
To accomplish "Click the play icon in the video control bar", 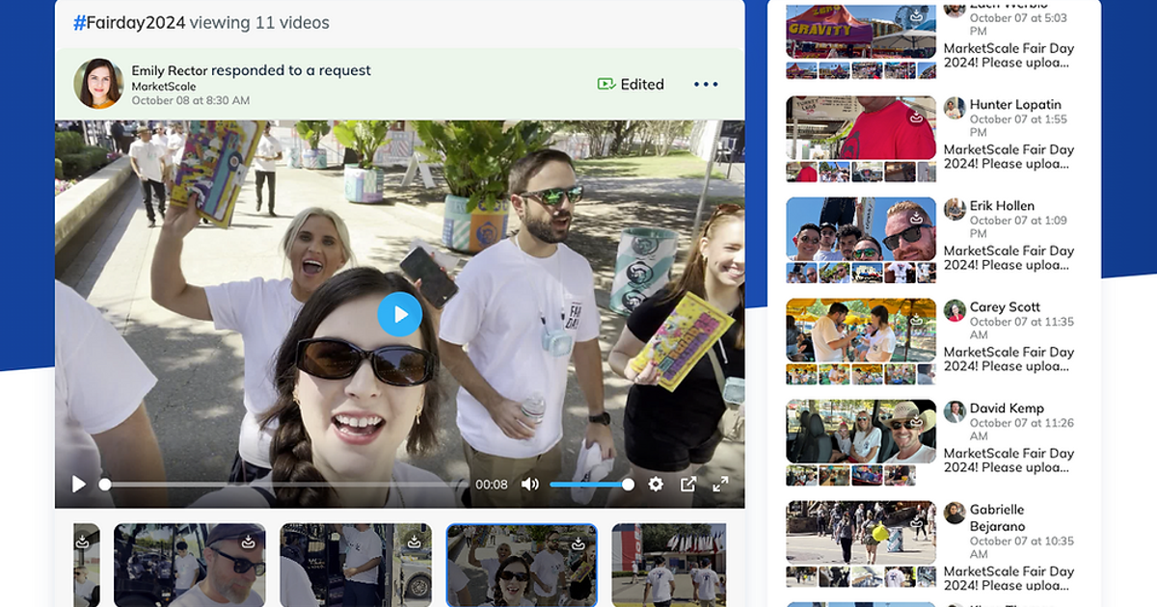I will click(79, 485).
